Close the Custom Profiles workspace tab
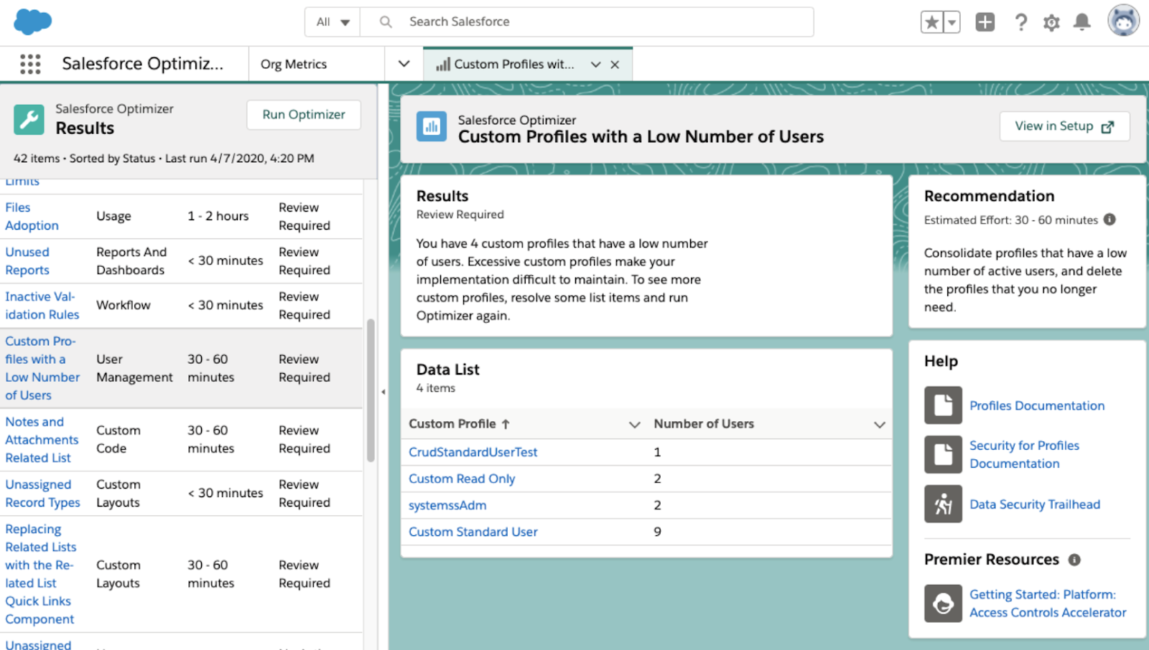Screen dimensions: 1149x650 [x=615, y=65]
